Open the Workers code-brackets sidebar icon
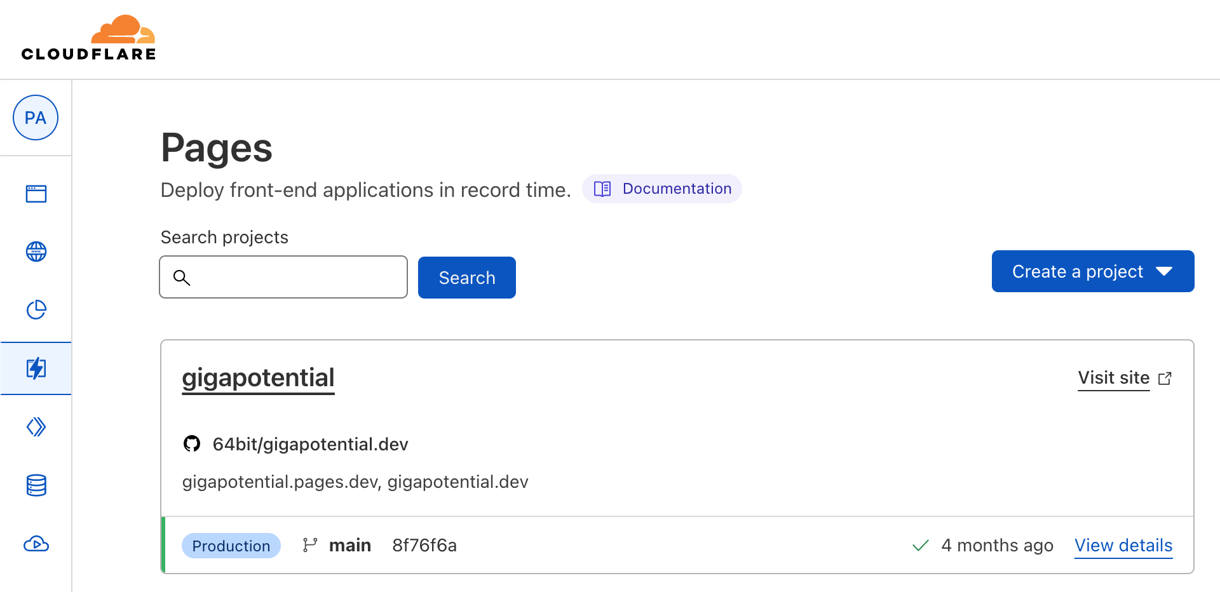The width and height of the screenshot is (1220, 592). coord(36,427)
